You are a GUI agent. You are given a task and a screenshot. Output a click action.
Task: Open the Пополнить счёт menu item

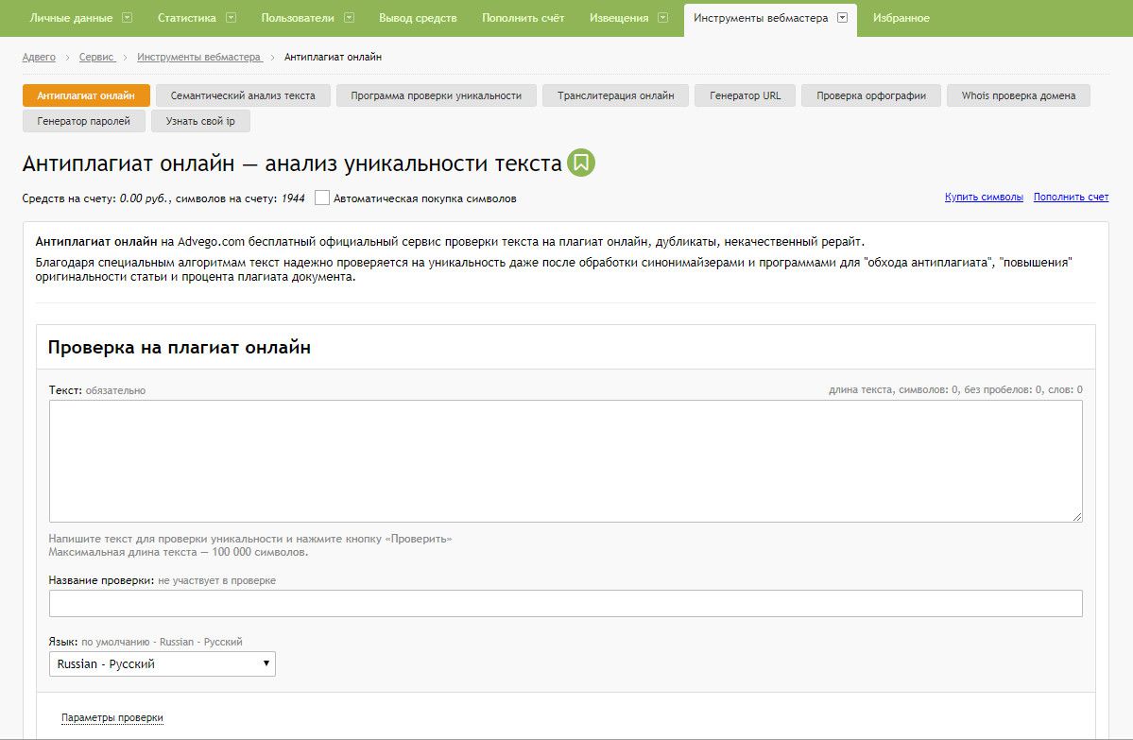click(x=523, y=18)
